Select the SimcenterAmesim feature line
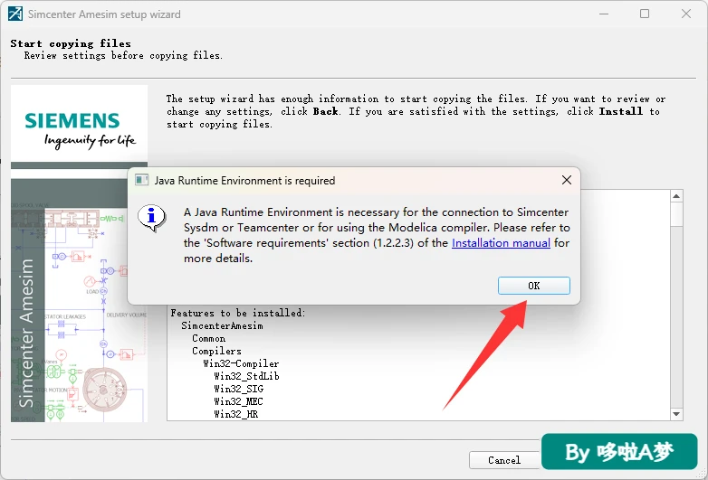 coord(222,325)
